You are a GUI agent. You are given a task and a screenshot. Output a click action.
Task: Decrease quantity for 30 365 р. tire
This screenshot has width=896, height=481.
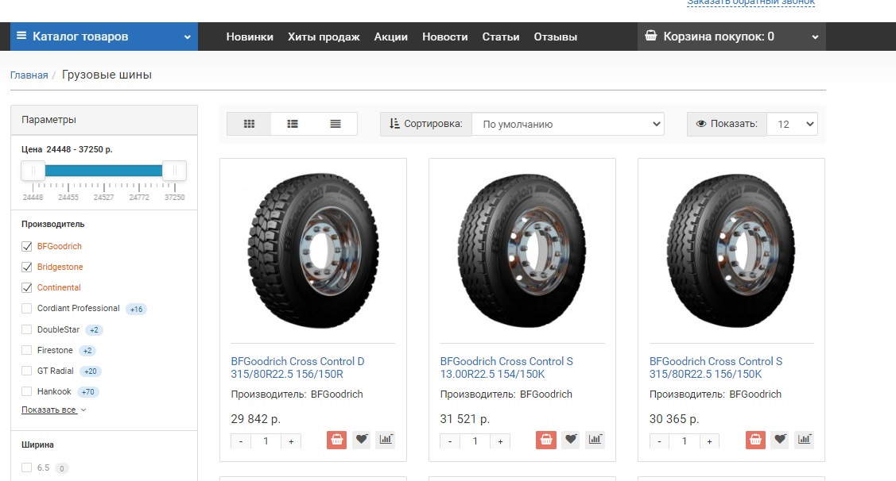[x=659, y=441]
